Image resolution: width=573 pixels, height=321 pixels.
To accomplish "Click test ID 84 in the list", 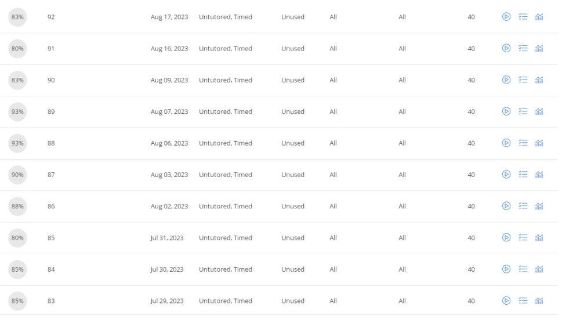I will (51, 269).
